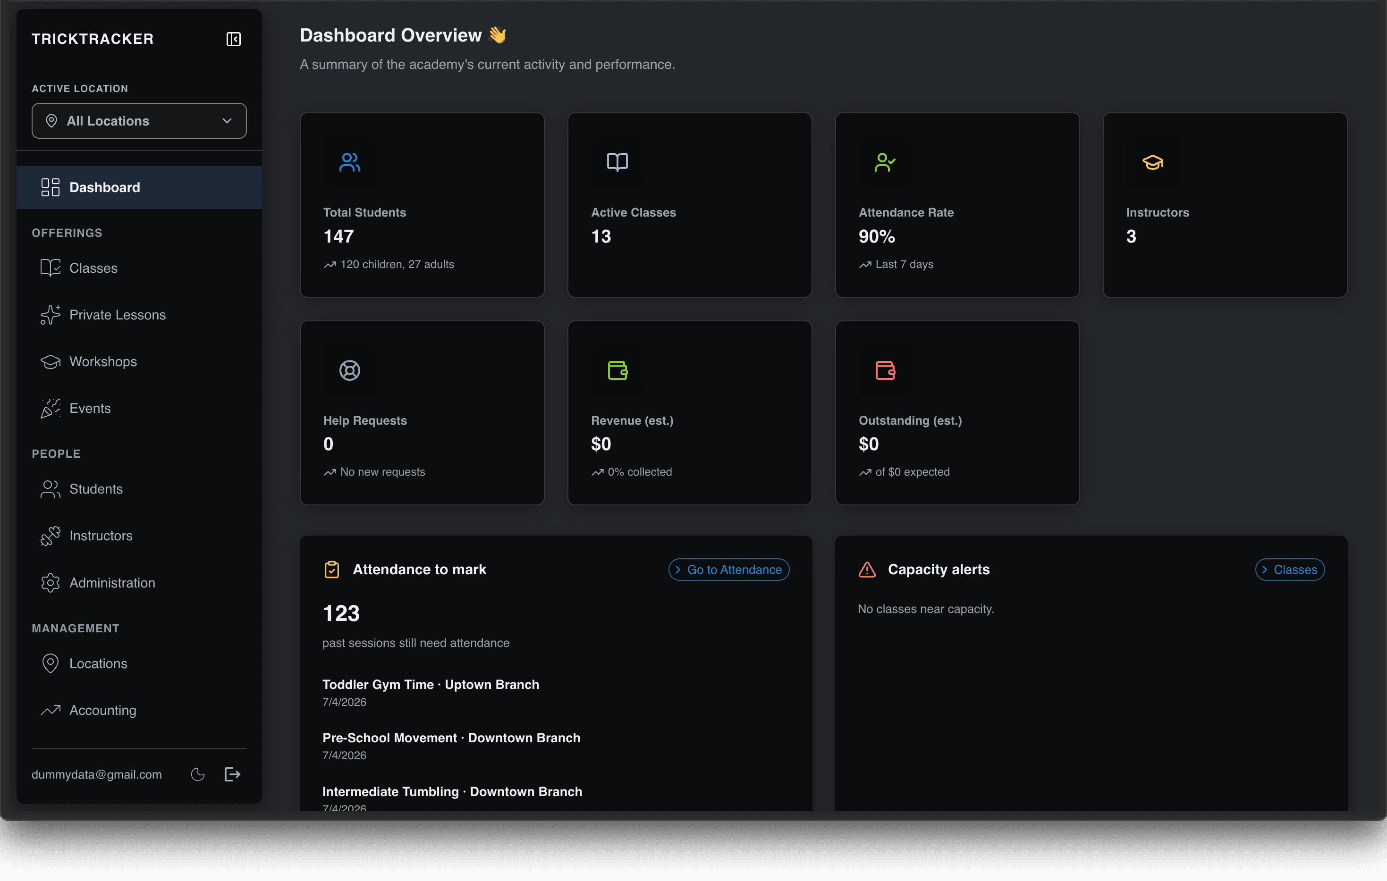Click the Active Classes open book icon

click(617, 162)
